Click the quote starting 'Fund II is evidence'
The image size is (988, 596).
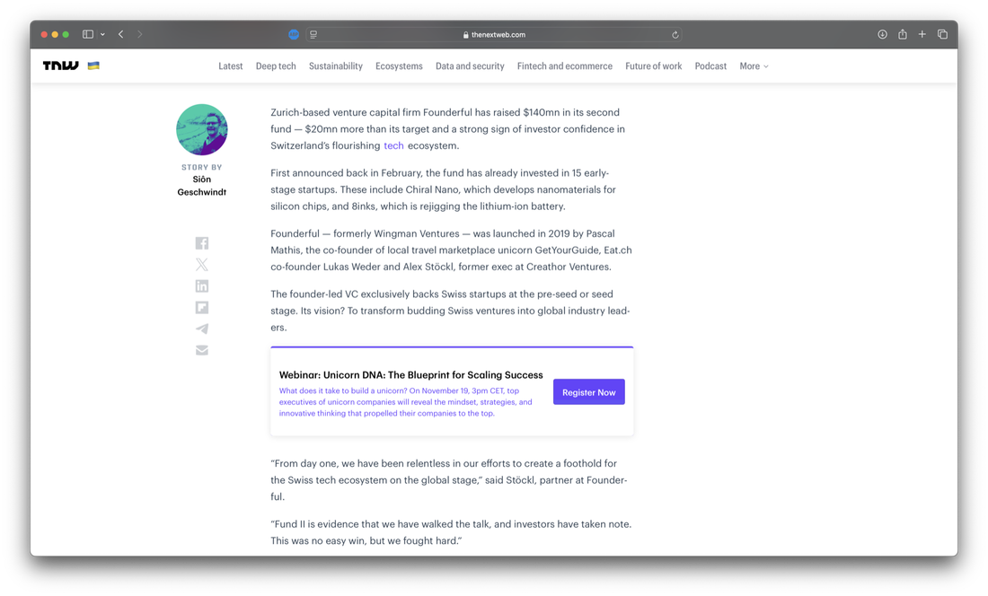coord(451,531)
